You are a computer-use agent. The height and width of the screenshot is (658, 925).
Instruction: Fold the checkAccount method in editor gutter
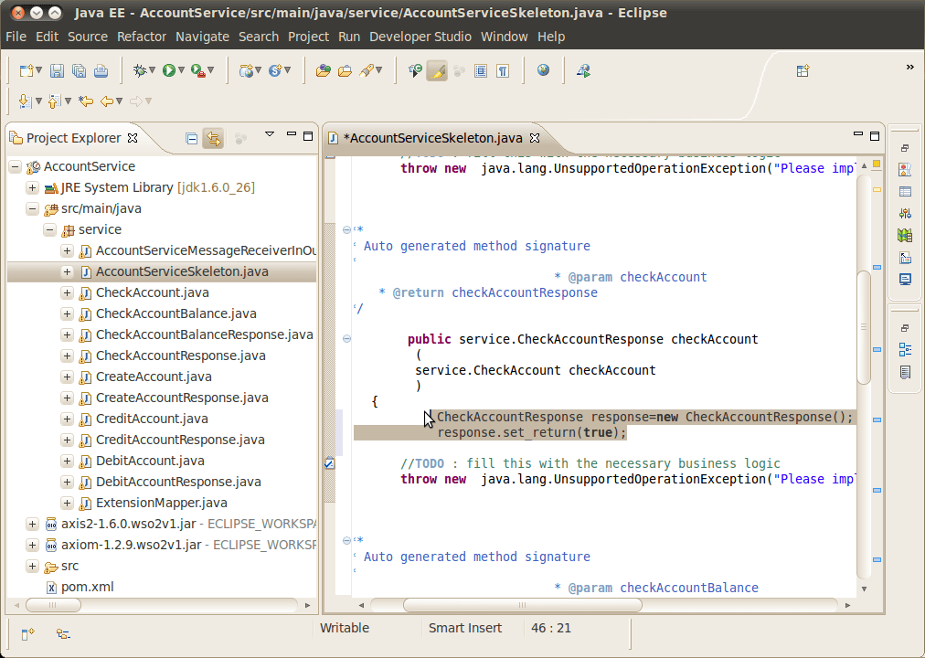point(347,338)
